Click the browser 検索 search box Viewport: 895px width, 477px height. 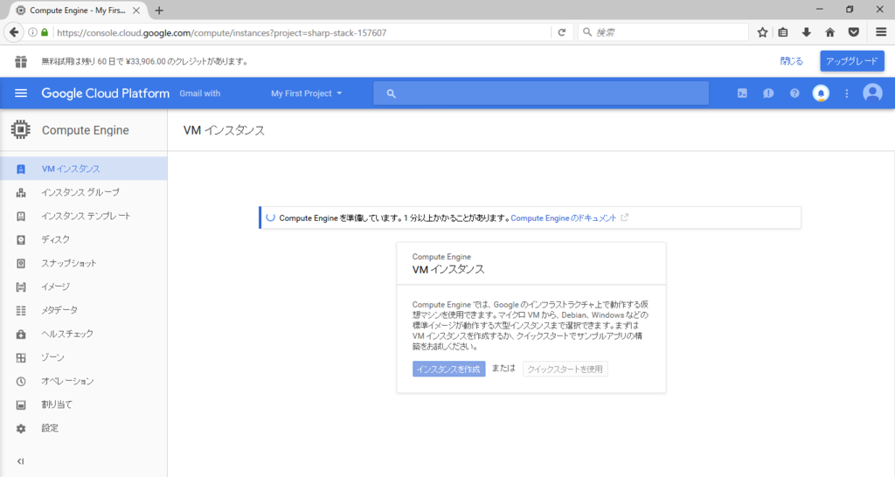pyautogui.click(x=663, y=32)
